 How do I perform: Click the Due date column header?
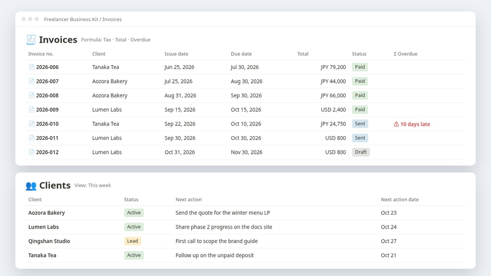tap(241, 54)
